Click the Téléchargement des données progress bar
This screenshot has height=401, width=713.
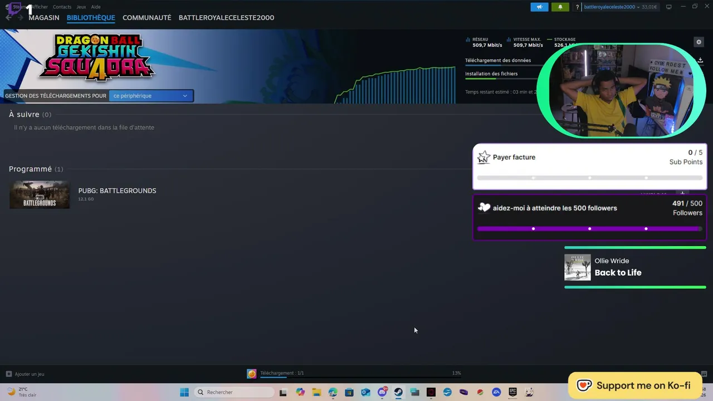pyautogui.click(x=501, y=65)
